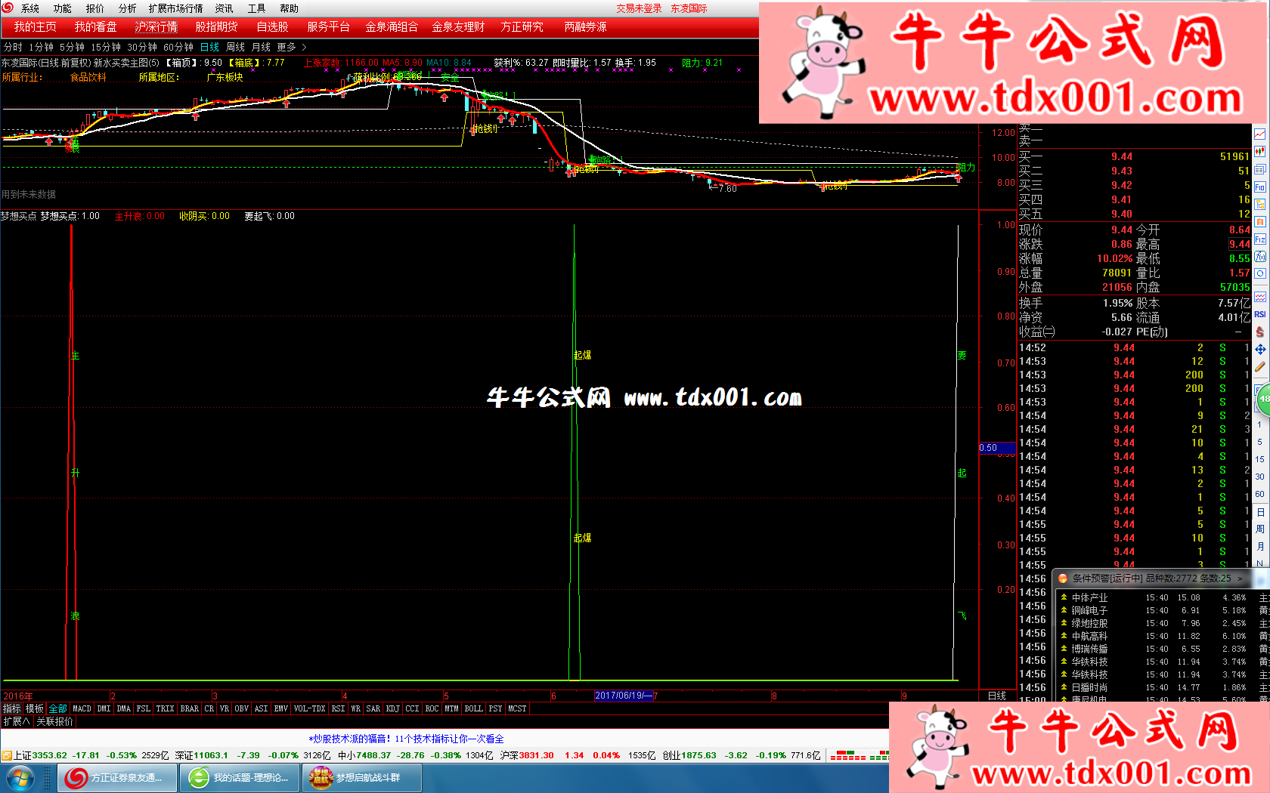Select the BOLL indicator tab

[x=473, y=708]
